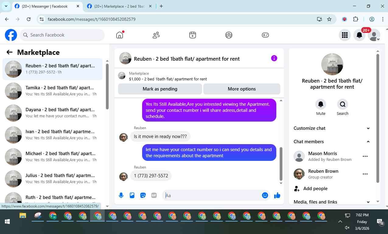The image size is (388, 234).
Task: Open the Windows Start menu
Action: coord(7,222)
